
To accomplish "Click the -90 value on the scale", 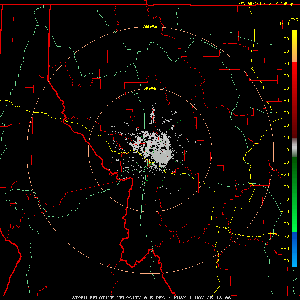I will pyautogui.click(x=285, y=261).
